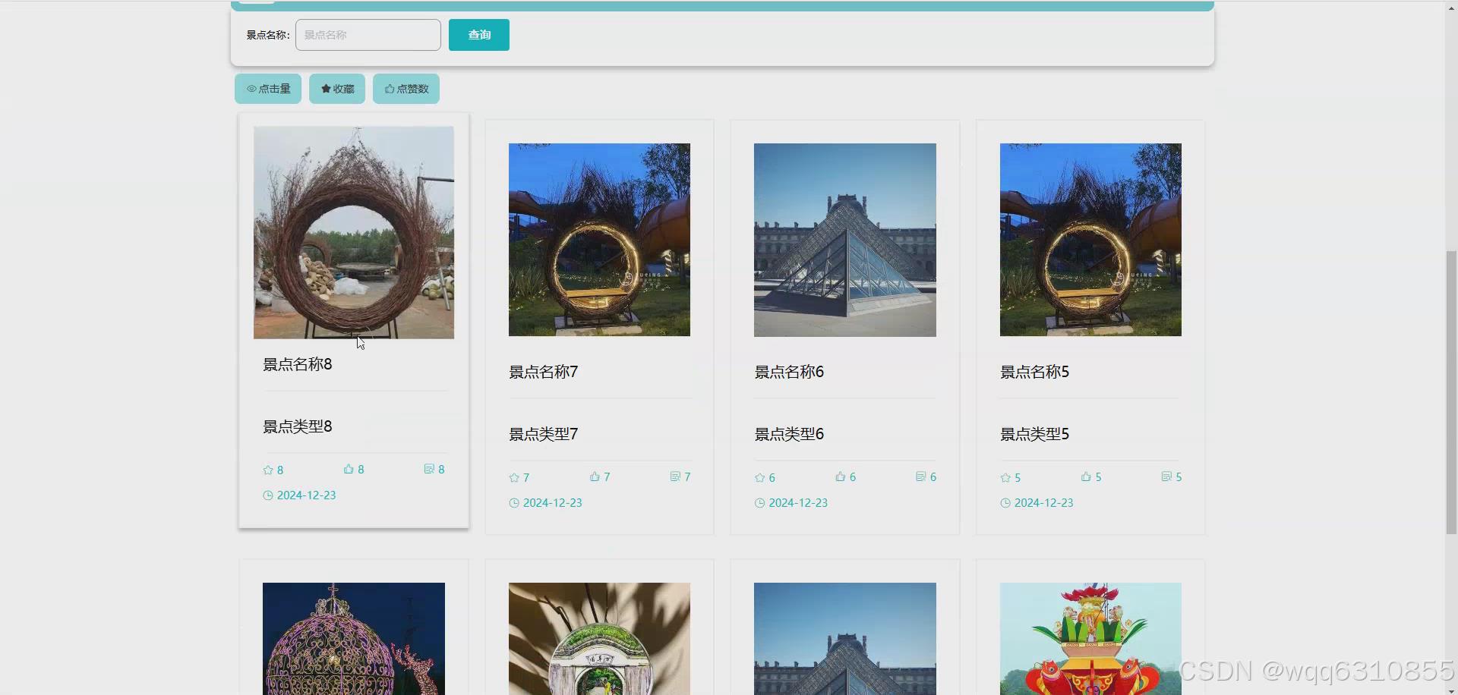Click 景点类型8 text

298,426
